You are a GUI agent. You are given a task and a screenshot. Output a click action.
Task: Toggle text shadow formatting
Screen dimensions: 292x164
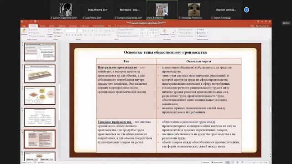75,35
